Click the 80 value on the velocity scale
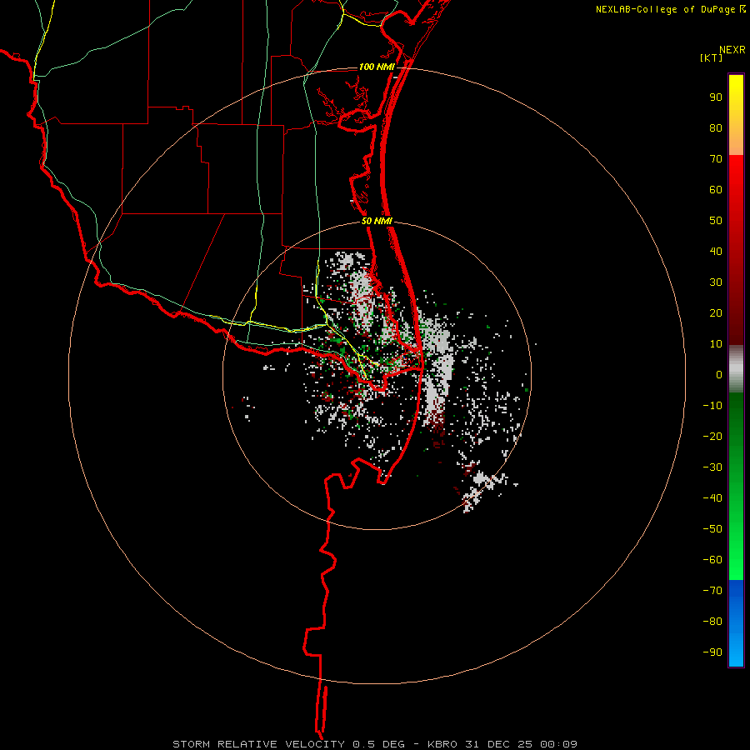Screen dimensions: 750x750 pos(716,128)
